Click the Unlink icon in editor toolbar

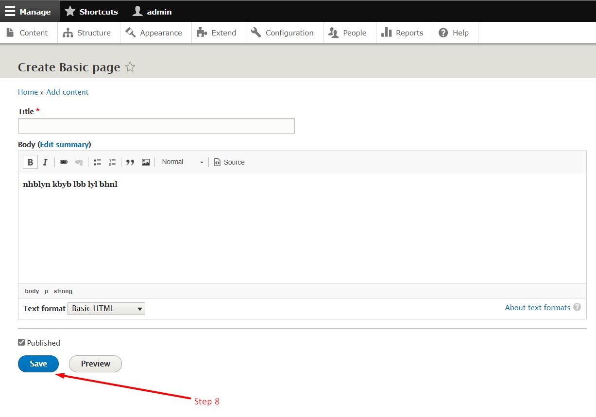coord(79,162)
